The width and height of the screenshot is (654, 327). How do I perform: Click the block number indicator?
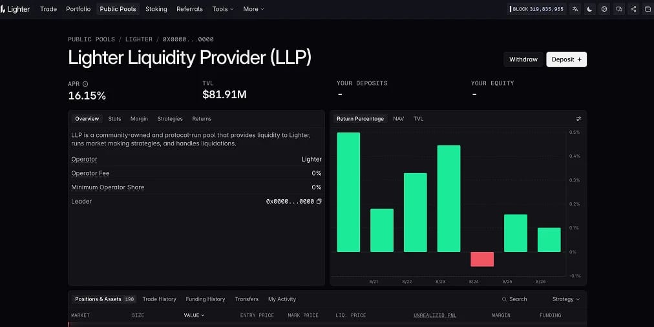click(x=536, y=9)
